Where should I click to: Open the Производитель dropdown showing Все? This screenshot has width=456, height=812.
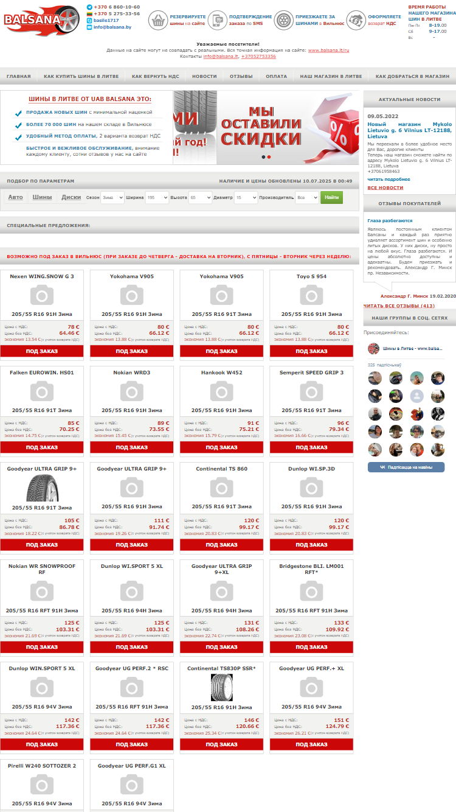click(306, 197)
